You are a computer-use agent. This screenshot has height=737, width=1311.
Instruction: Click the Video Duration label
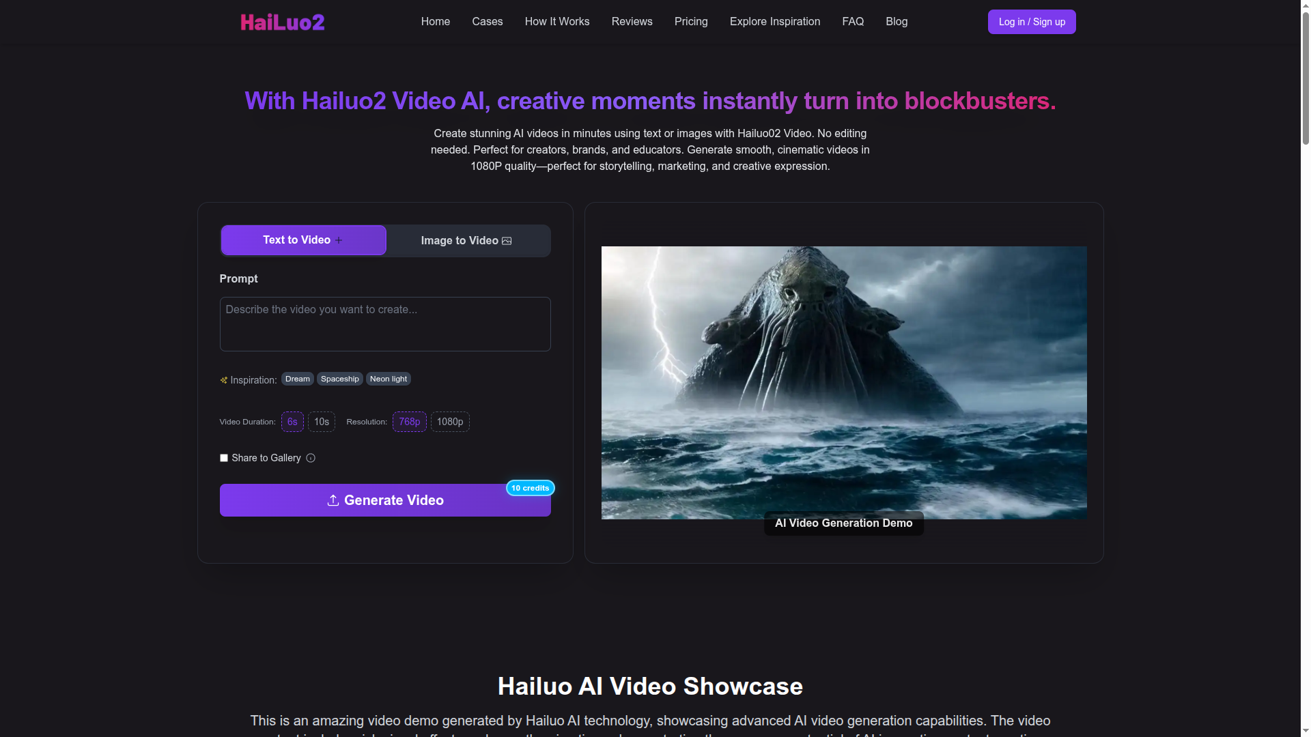coord(247,422)
